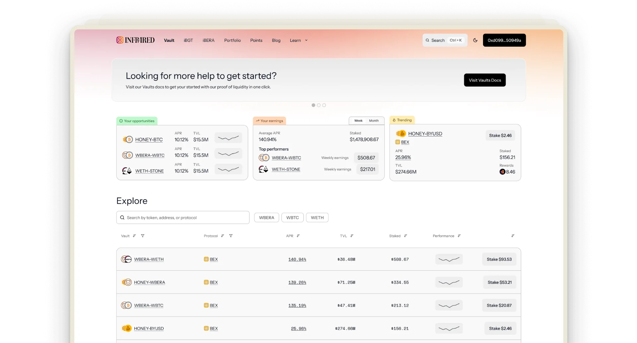
Task: Switch earnings to Month view
Action: (374, 121)
